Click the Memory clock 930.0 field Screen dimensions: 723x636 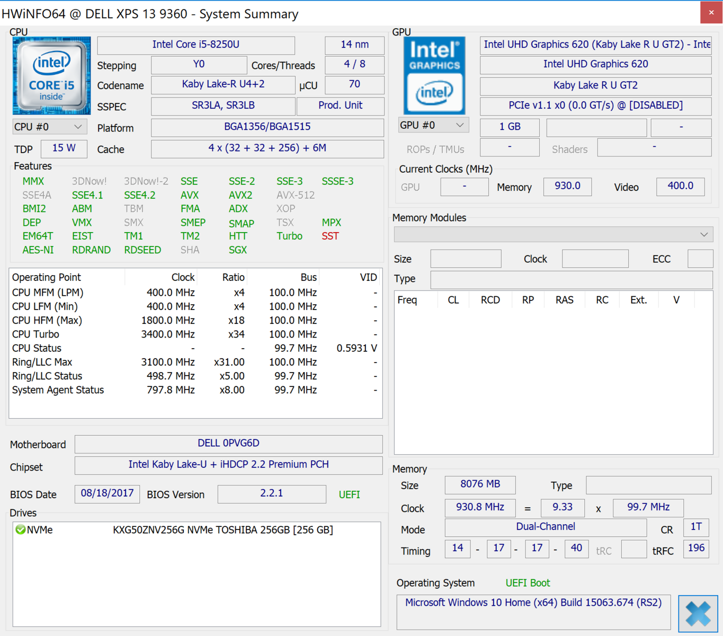(567, 187)
